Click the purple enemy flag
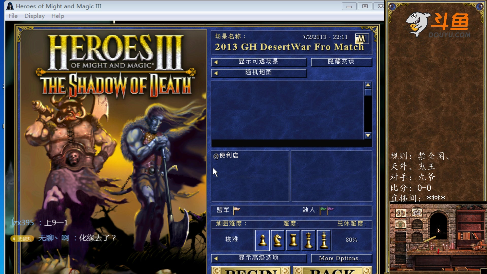The width and height of the screenshot is (487, 274). click(x=330, y=210)
